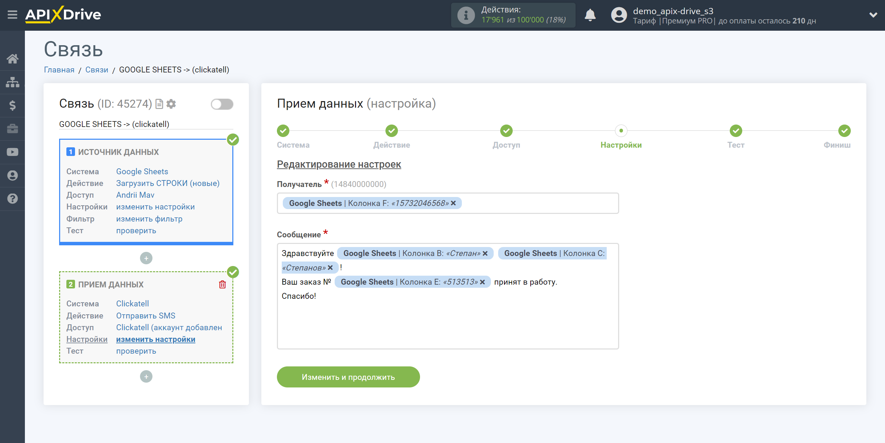Open Connections sitemap icon in sidebar
Image resolution: width=885 pixels, height=443 pixels.
12,82
